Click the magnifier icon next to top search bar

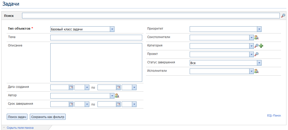coord(283,16)
